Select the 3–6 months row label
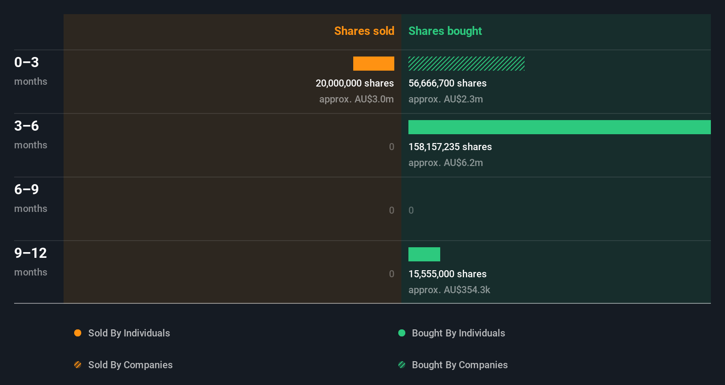725x385 pixels. [x=30, y=134]
